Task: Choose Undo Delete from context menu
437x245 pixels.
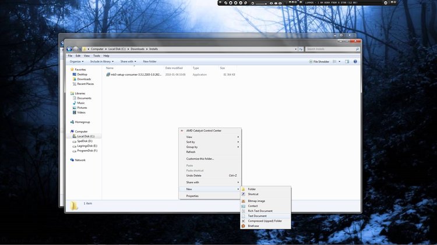Action: click(x=210, y=176)
